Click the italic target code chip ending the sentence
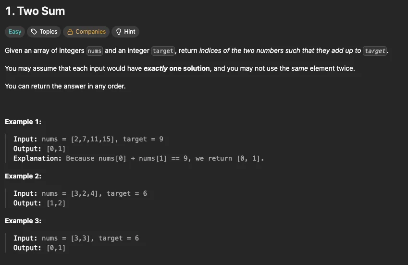Screen dimensions: 408x265 pyautogui.click(x=375, y=50)
